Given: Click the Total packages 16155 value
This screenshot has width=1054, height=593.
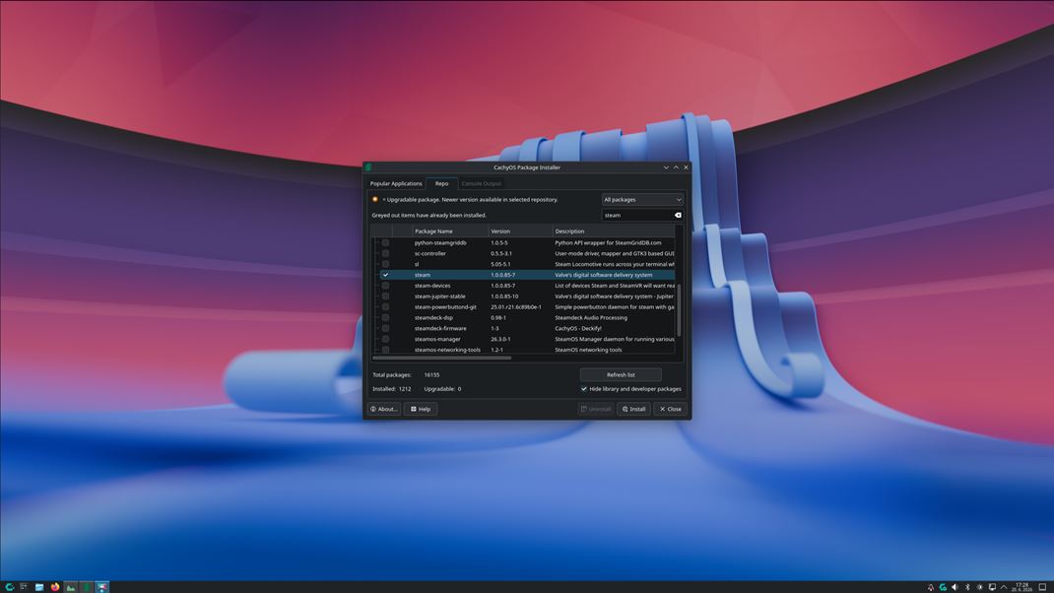Looking at the screenshot, I should point(431,375).
